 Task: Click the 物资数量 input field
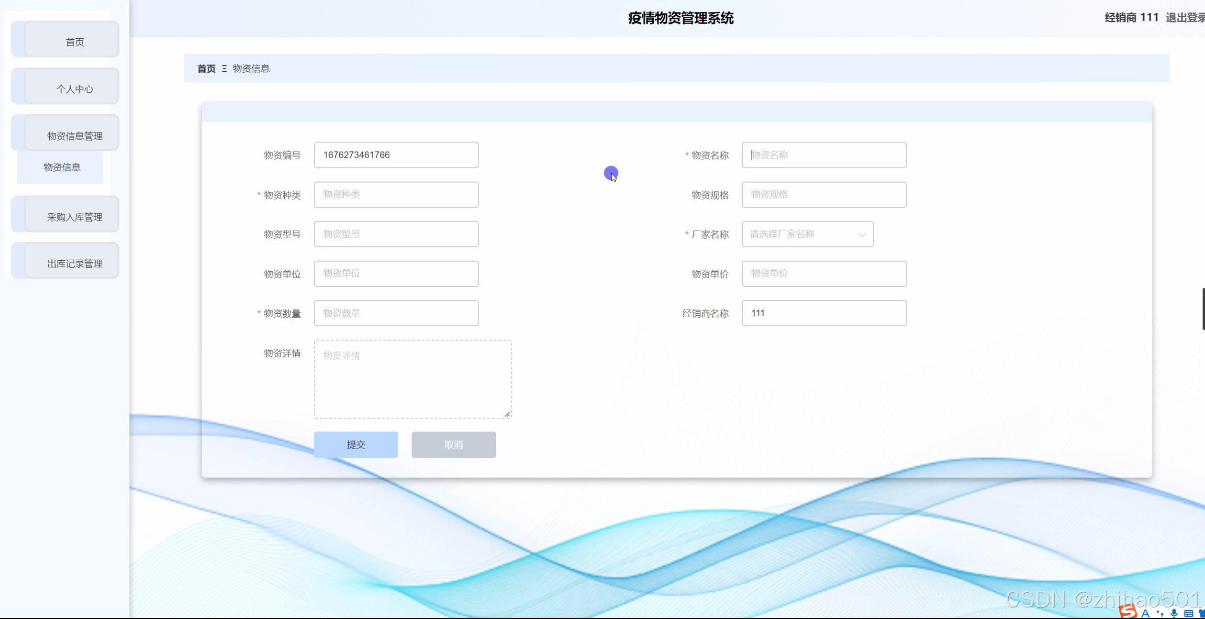coord(396,313)
